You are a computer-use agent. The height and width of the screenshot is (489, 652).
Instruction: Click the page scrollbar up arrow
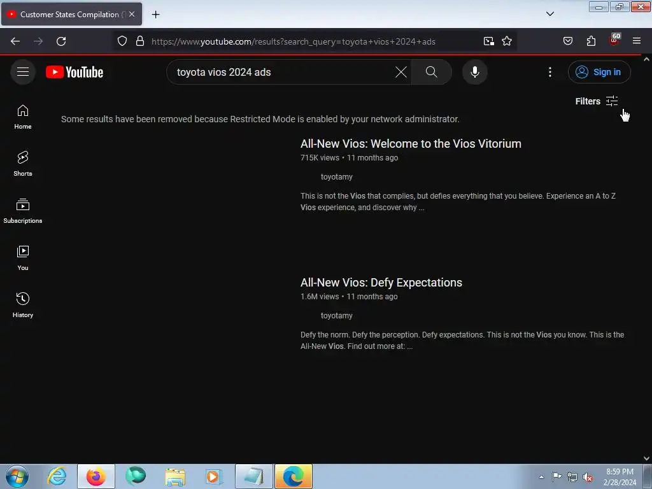[x=646, y=59]
